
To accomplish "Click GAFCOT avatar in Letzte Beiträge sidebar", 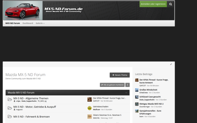I will click(137, 80).
